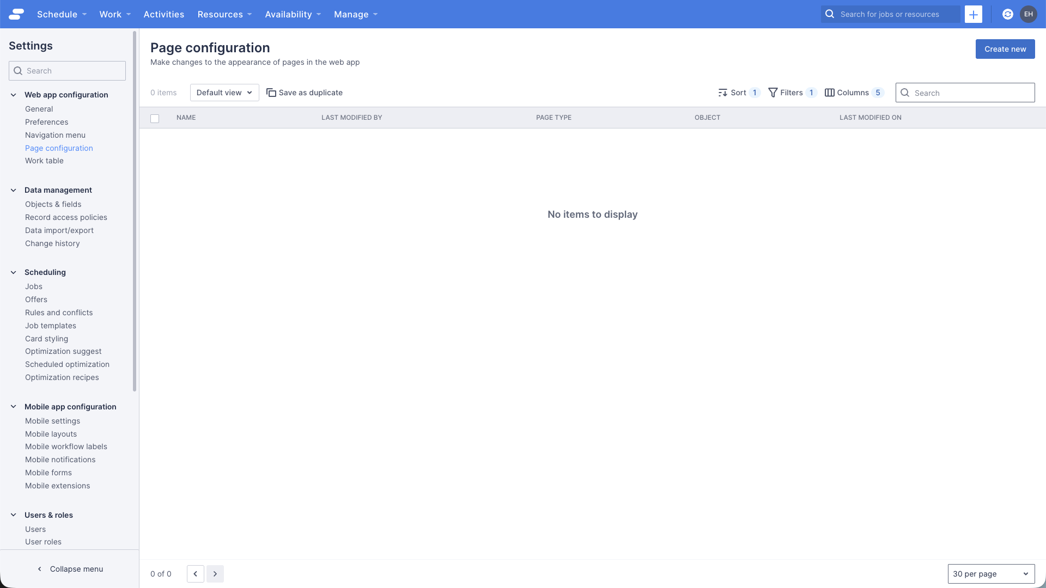Click Save as duplicate icon
This screenshot has width=1046, height=588.
point(271,93)
